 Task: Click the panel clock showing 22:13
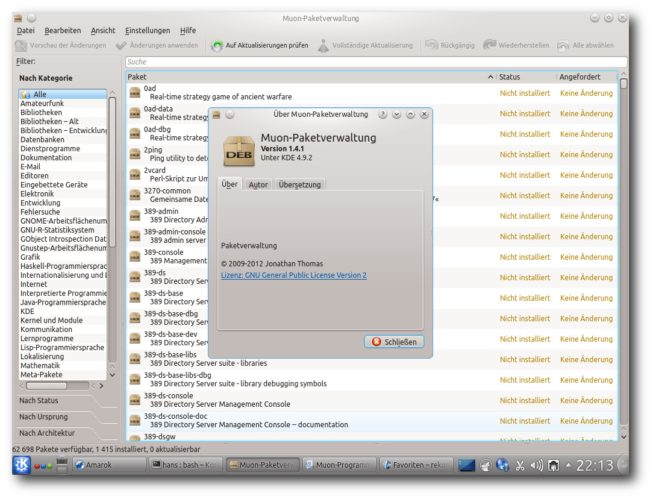pyautogui.click(x=595, y=465)
